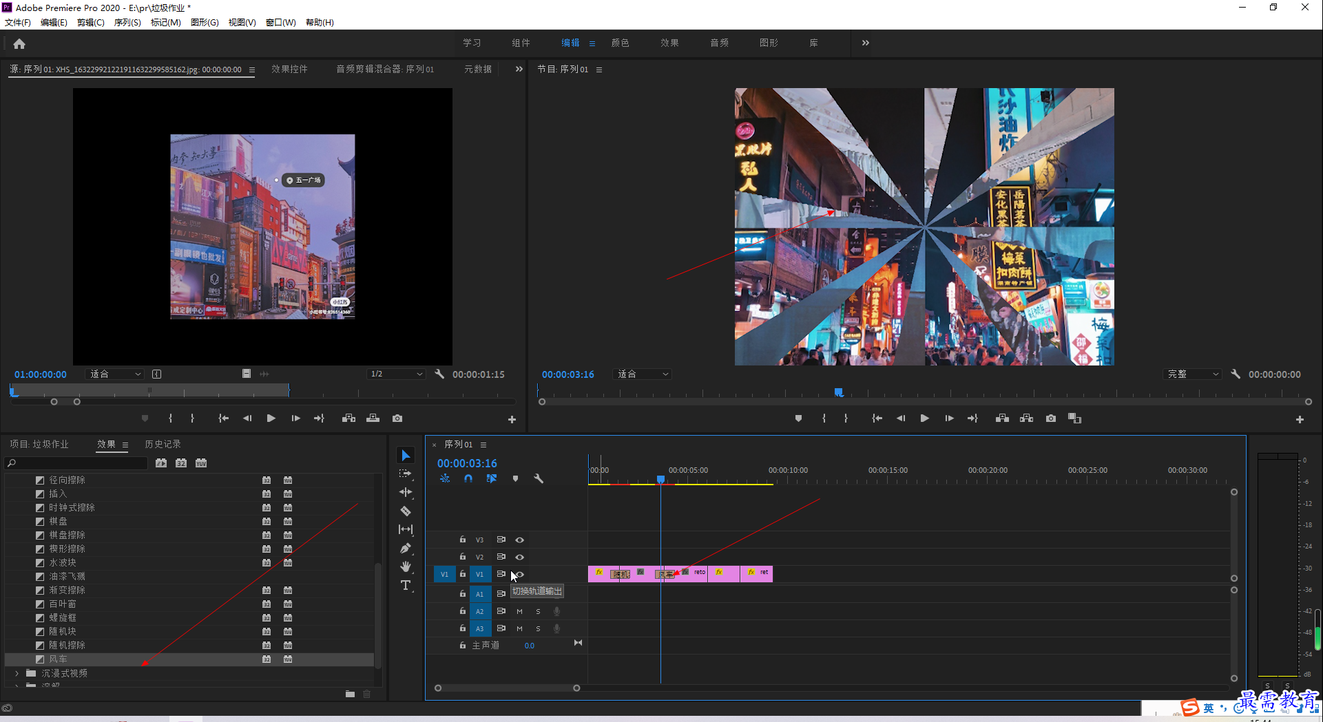The height and width of the screenshot is (722, 1323).
Task: Toggle YUV effects filter
Action: [x=201, y=463]
